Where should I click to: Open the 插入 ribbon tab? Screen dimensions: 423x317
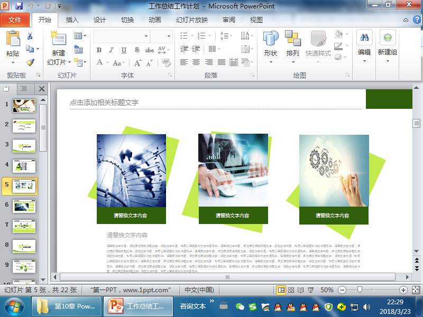click(72, 20)
